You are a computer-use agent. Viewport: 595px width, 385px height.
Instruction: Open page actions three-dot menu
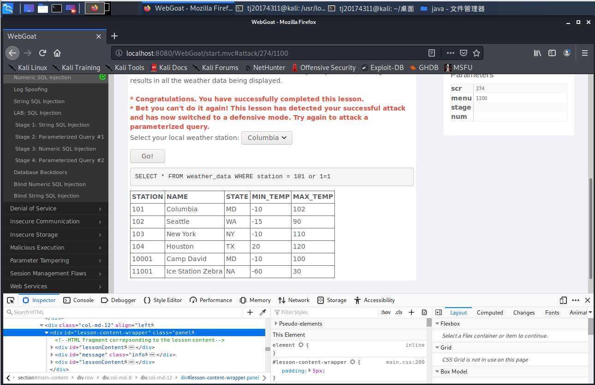point(450,53)
